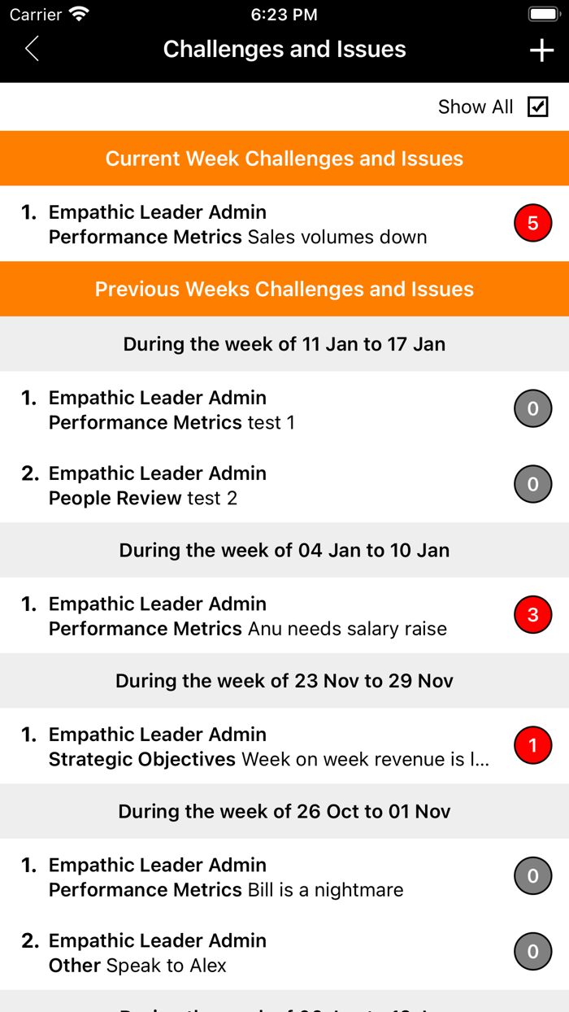Tap the back arrow icon

[x=33, y=49]
